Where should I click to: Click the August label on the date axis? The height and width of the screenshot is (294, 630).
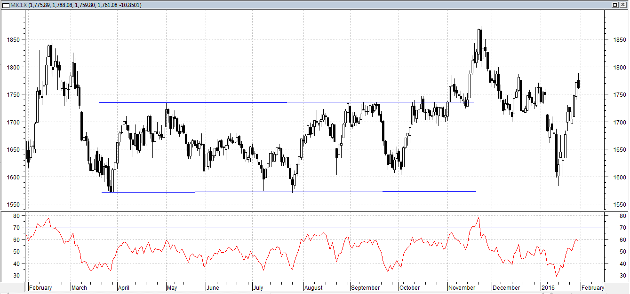pos(313,288)
